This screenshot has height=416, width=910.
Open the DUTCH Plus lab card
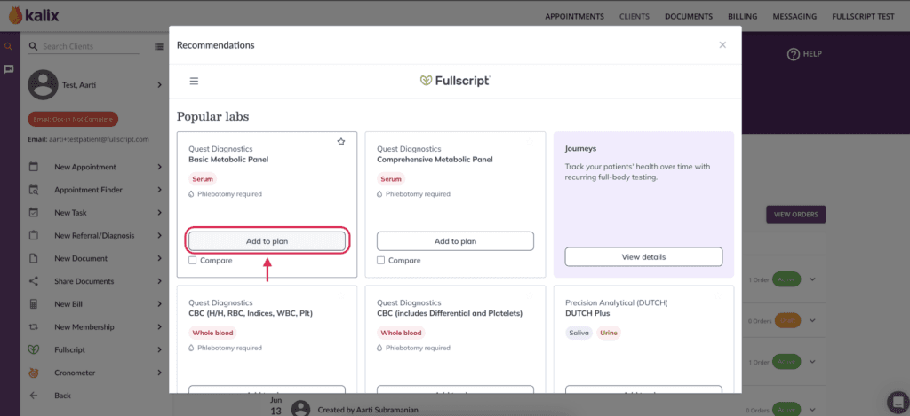click(643, 339)
